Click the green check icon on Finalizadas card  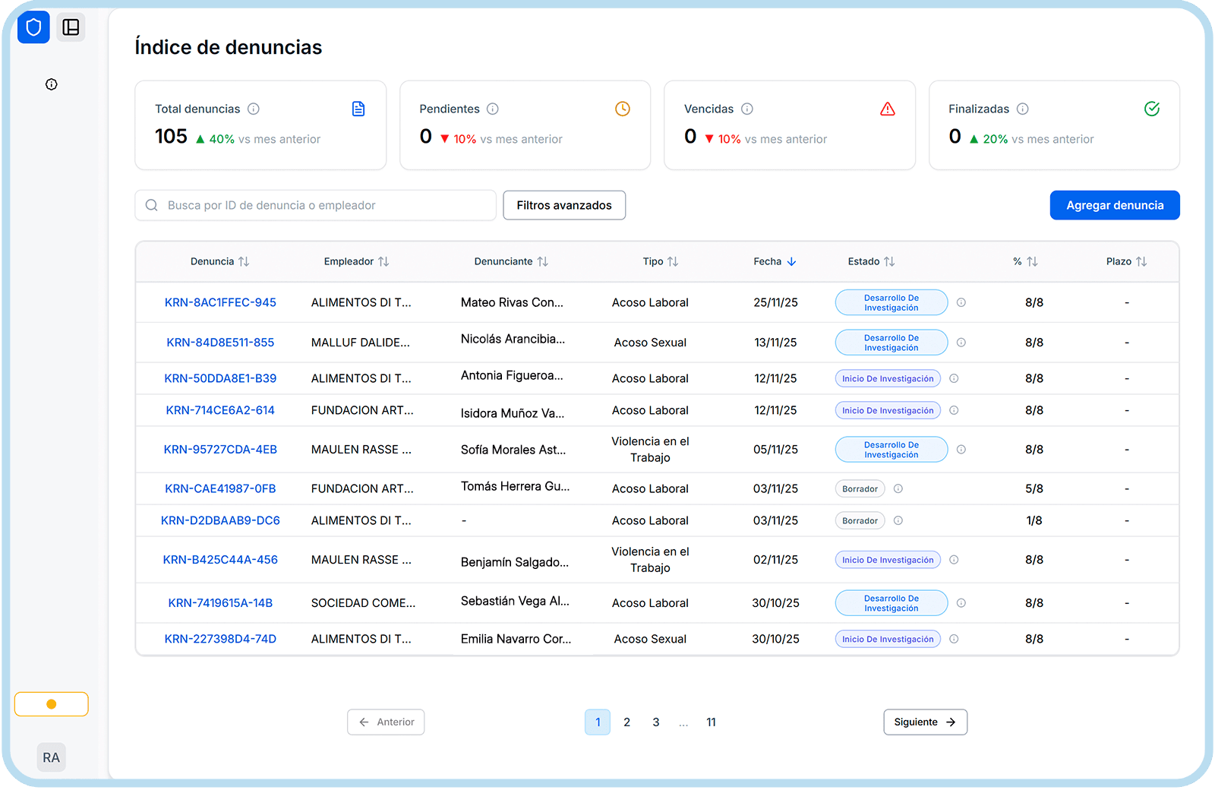[1152, 109]
